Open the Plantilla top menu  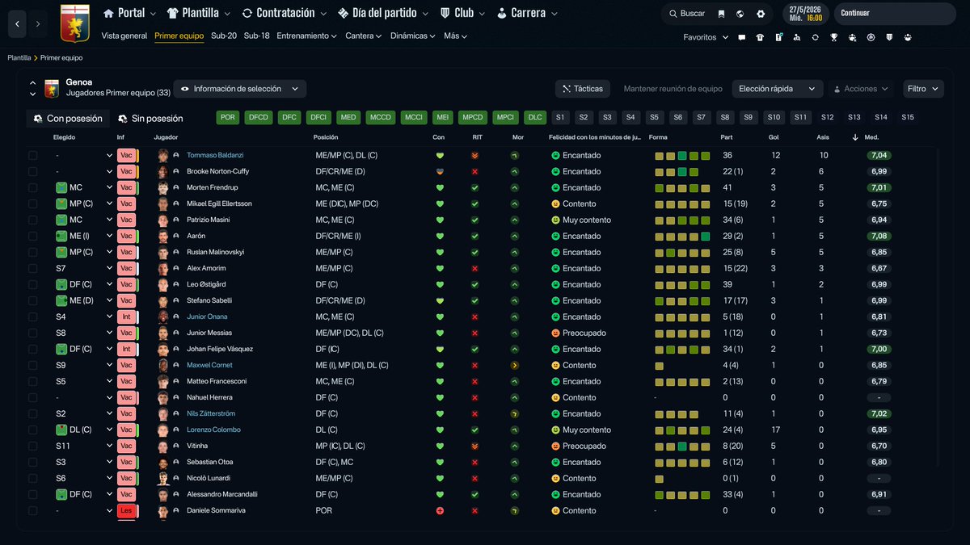pyautogui.click(x=198, y=13)
